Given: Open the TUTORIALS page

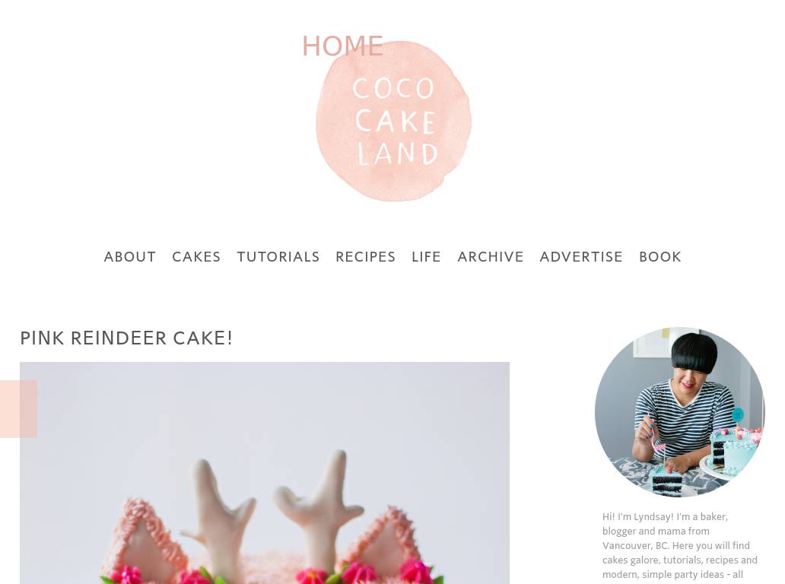Looking at the screenshot, I should (278, 257).
